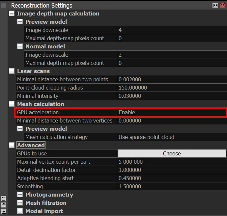
Task: Edit Normal model Maximal depth-map pixels count value
Action: pyautogui.click(x=172, y=63)
